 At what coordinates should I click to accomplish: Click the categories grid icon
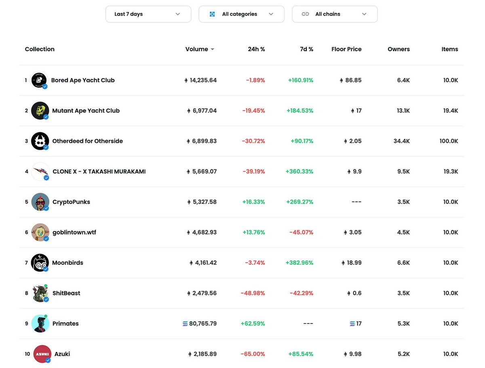212,14
